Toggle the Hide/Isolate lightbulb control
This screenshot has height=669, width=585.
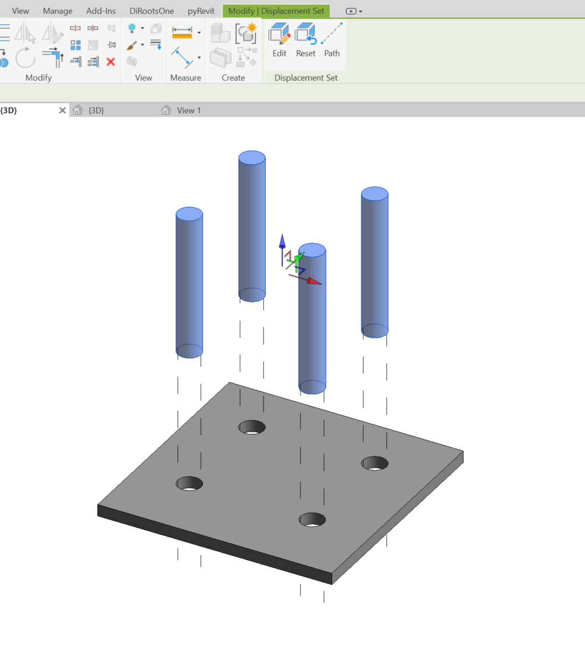point(131,28)
